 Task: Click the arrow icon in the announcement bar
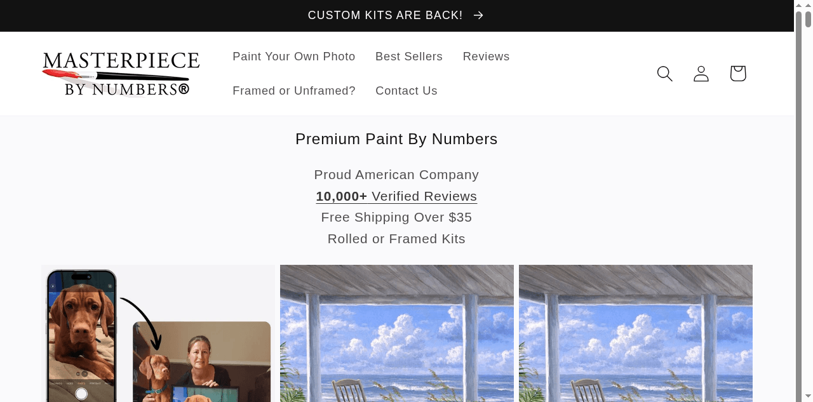tap(479, 15)
